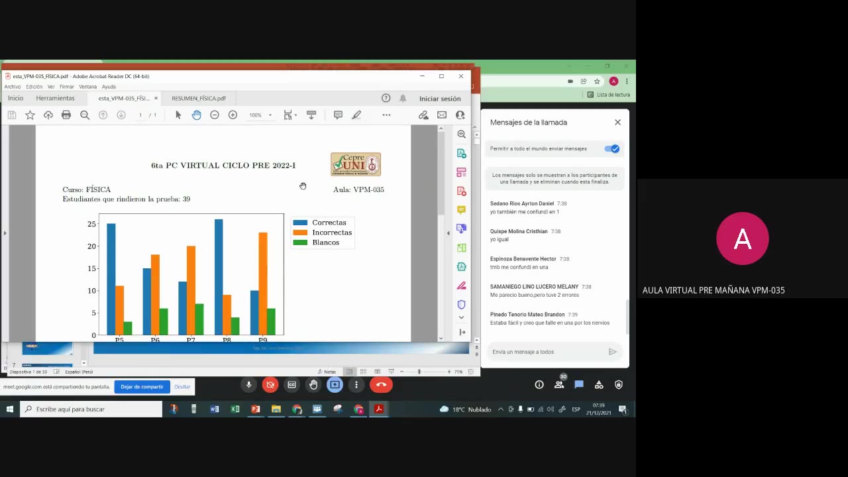Zoom out with the minus button in Acrobat
Image resolution: width=848 pixels, height=477 pixels.
pyautogui.click(x=215, y=115)
